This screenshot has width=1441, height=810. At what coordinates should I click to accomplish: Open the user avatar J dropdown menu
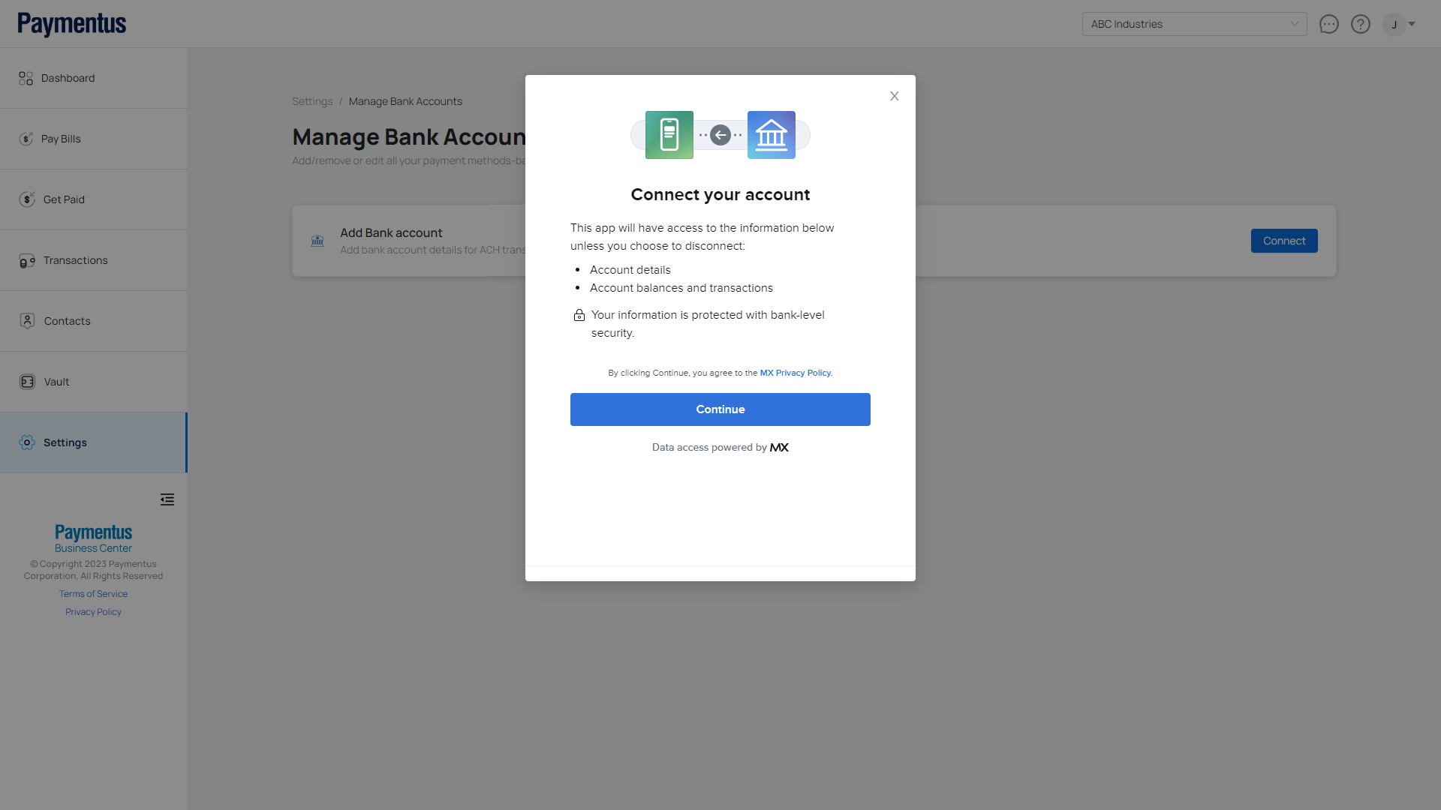[1399, 24]
